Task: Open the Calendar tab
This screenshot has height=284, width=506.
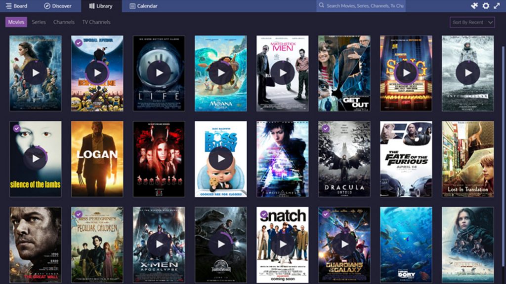Action: [x=143, y=6]
